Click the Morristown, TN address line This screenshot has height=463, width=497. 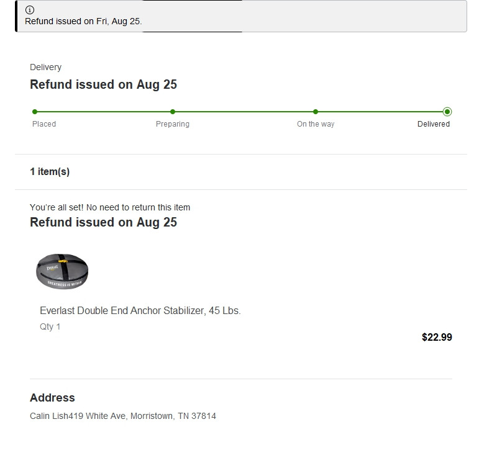[x=123, y=416]
